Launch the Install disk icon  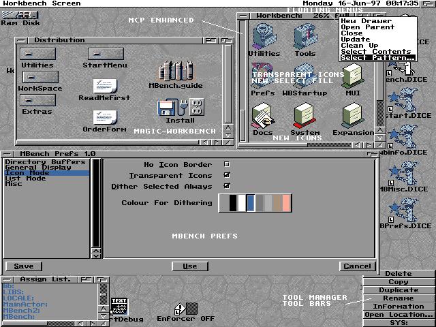(x=180, y=108)
